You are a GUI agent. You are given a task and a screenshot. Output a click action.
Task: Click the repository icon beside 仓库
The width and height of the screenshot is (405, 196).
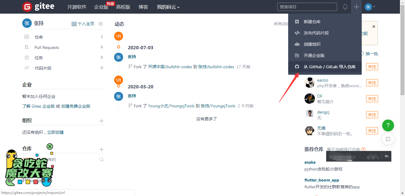(x=27, y=37)
